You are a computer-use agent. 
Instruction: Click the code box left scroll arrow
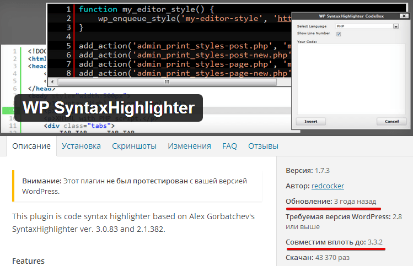(52, 82)
